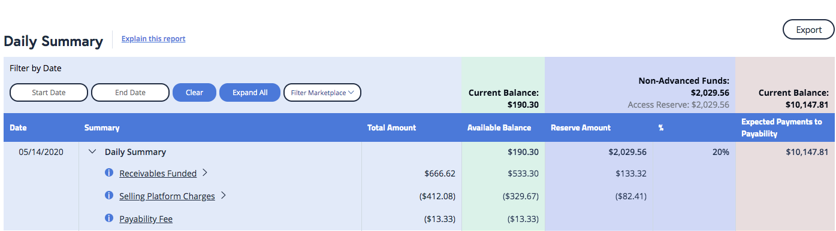Select the $133.32 reserve amount

[631, 174]
